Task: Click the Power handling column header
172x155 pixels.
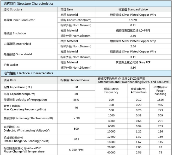Action: (x=160, y=91)
